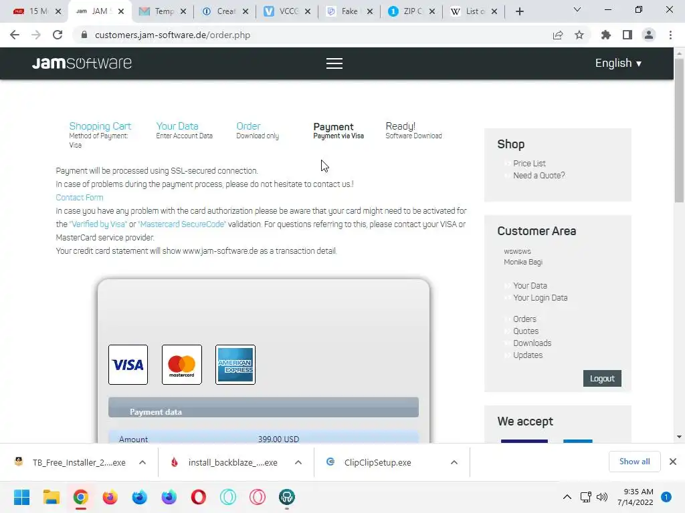Open the English language dropdown
The image size is (685, 513).
pyautogui.click(x=618, y=63)
